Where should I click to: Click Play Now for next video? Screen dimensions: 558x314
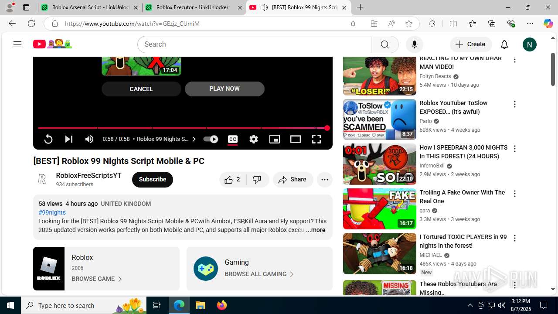[x=225, y=89]
